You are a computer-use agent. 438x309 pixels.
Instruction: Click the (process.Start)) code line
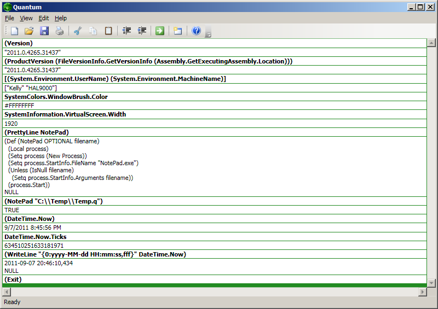click(29, 185)
